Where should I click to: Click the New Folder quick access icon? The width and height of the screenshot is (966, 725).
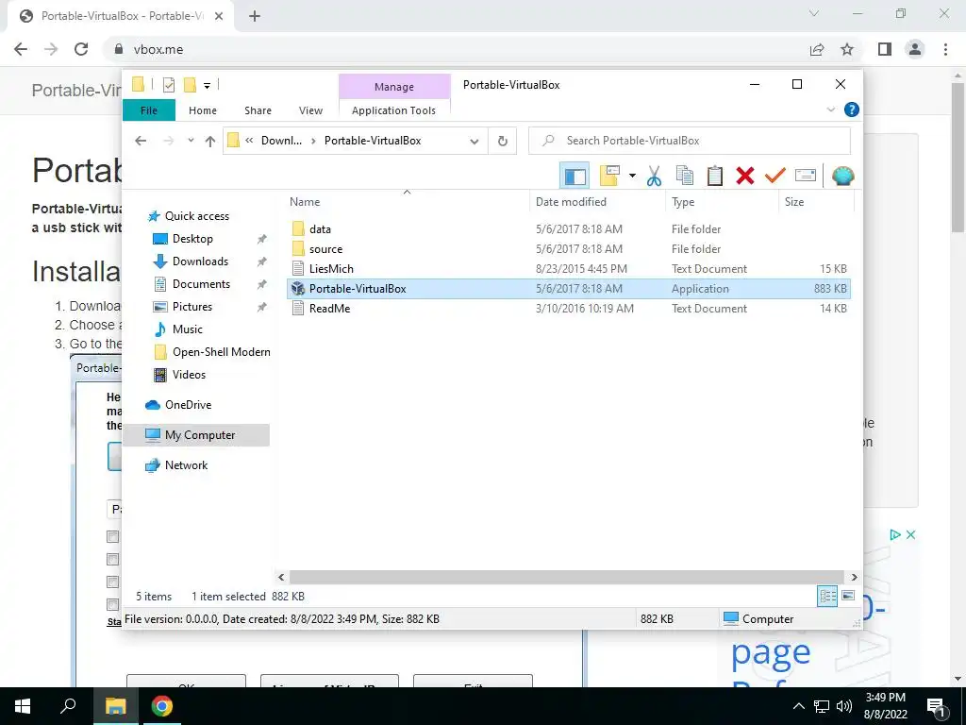[x=190, y=85]
